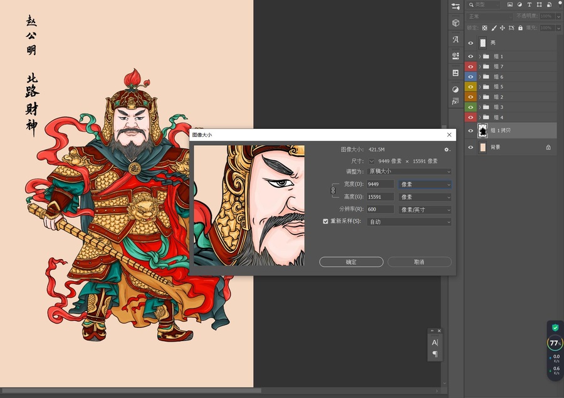Hide the 亮 layer via eye icon

471,43
